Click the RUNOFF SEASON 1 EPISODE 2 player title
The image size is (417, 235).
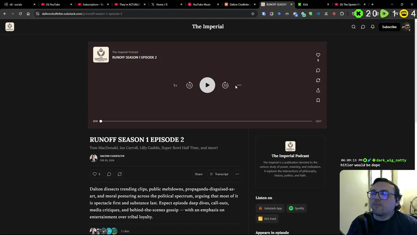coord(135,57)
